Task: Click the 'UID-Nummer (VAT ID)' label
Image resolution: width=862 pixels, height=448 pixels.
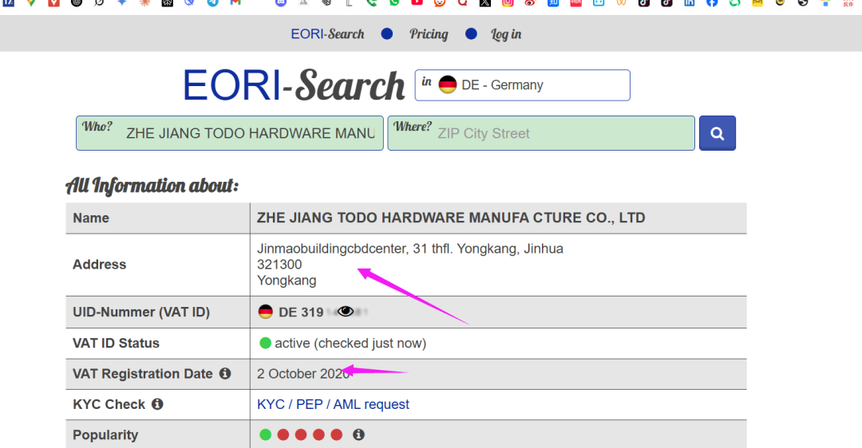Action: click(x=141, y=312)
